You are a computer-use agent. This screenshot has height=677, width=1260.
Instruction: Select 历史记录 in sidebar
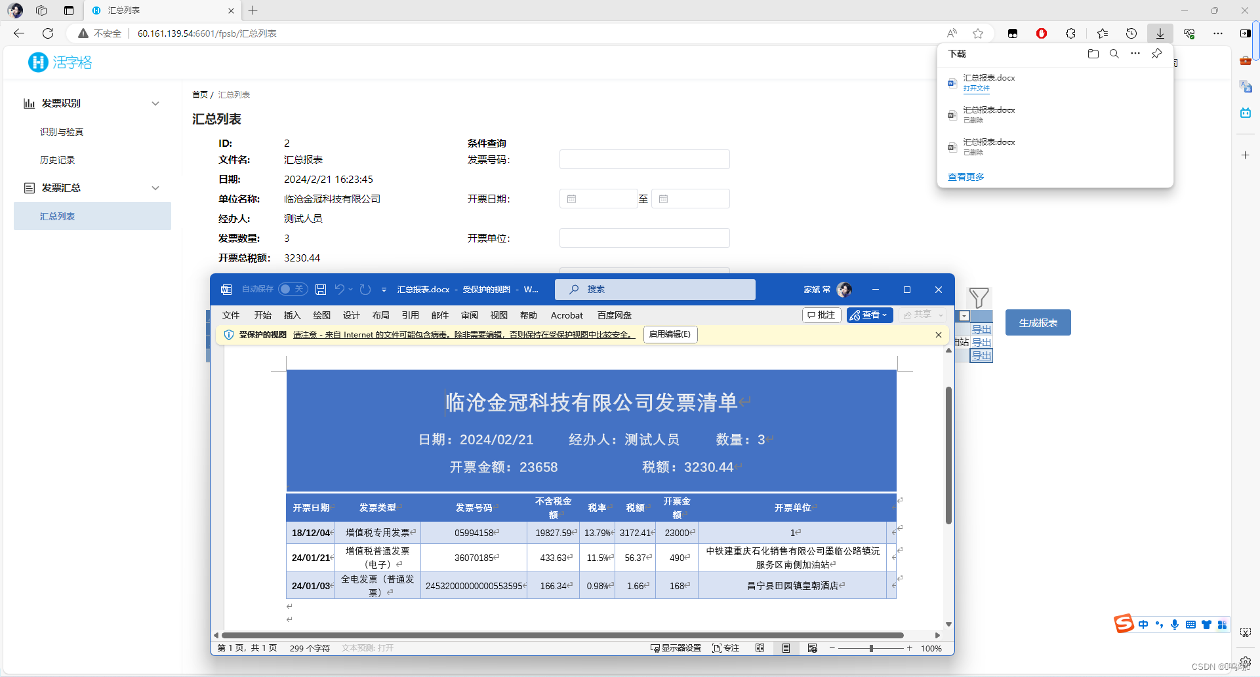pyautogui.click(x=57, y=160)
